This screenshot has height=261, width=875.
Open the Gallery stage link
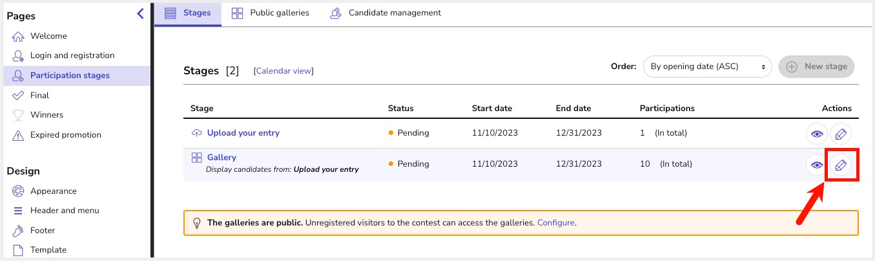221,158
